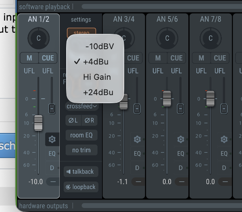Click the -10.0 gain value of AN 1/2
Image resolution: width=242 pixels, height=212 pixels.
[35, 182]
